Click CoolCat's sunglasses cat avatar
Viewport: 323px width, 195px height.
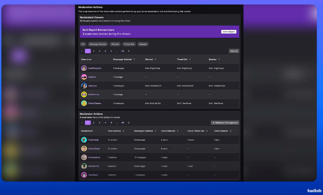[x=84, y=77]
